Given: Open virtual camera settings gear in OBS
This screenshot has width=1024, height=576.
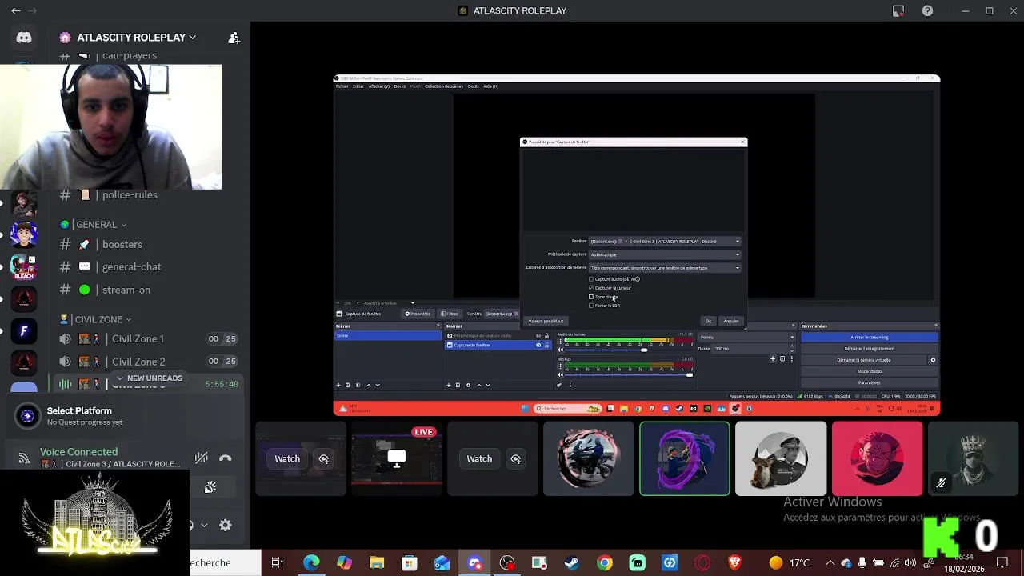Looking at the screenshot, I should pos(933,360).
